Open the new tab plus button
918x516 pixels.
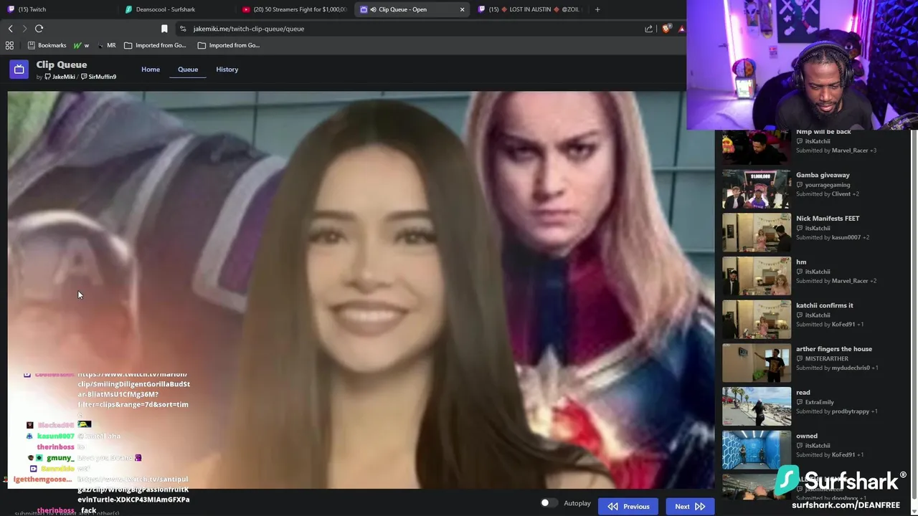597,9
